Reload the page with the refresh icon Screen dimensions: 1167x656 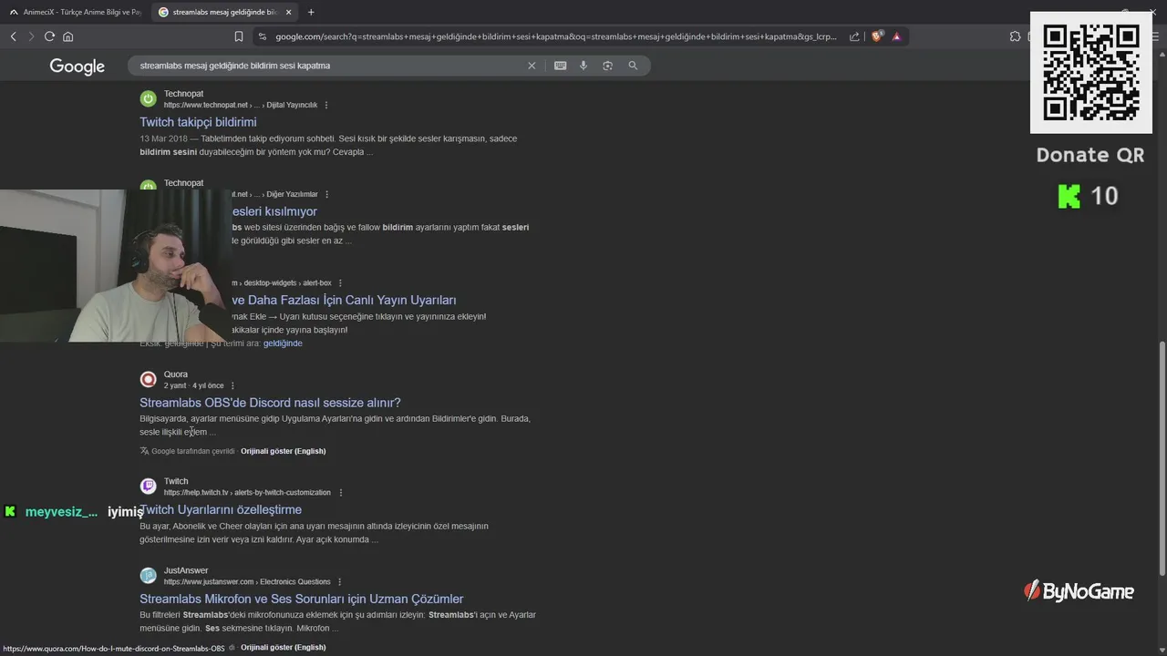[49, 36]
